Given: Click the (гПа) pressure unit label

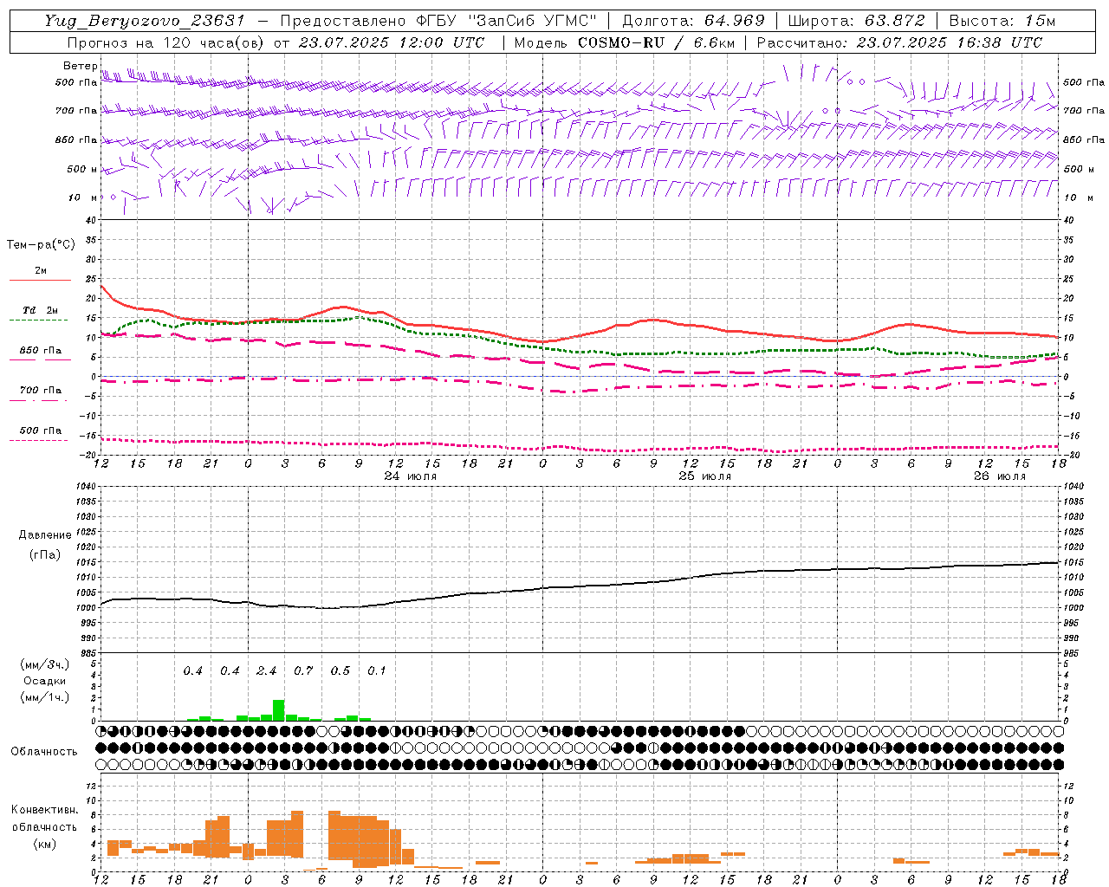Looking at the screenshot, I should [x=45, y=554].
